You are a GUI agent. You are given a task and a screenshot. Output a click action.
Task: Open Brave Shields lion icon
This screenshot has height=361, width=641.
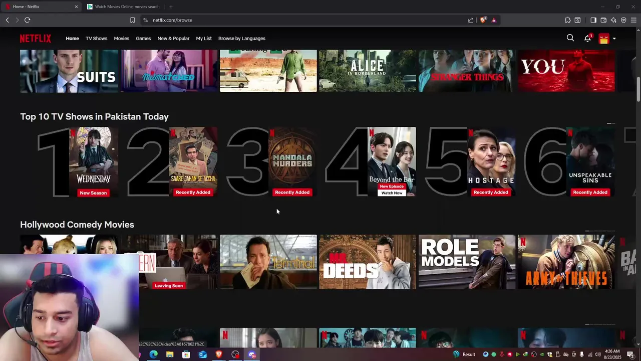(483, 20)
